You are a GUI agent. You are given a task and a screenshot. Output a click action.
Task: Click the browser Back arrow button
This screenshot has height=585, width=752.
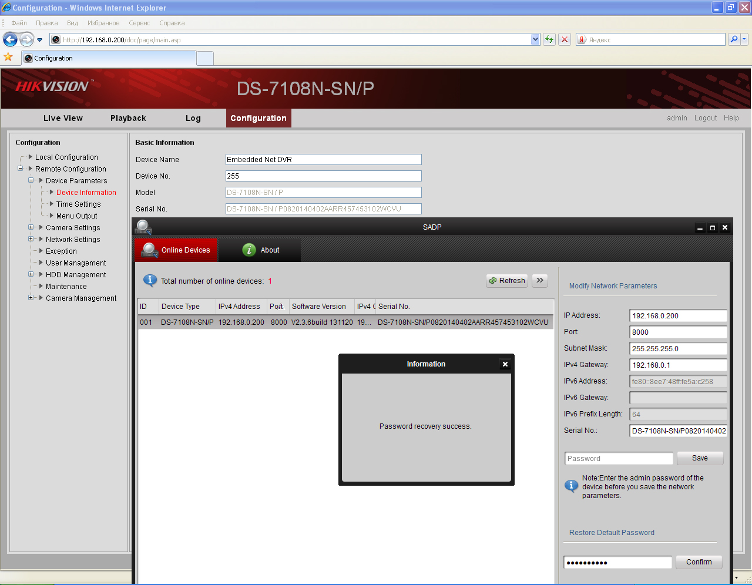tap(10, 39)
